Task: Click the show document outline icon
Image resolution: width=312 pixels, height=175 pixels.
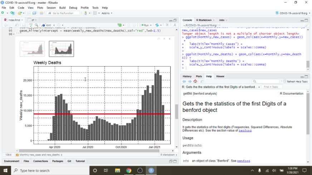Action: (167, 25)
